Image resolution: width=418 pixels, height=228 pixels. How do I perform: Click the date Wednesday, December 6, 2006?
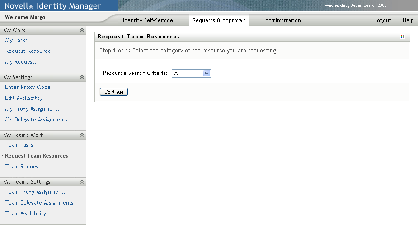[355, 5]
